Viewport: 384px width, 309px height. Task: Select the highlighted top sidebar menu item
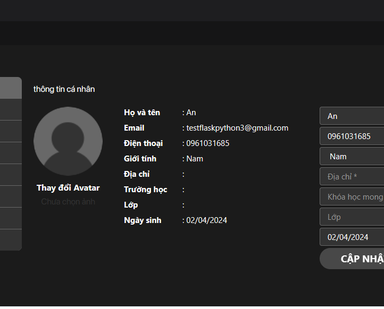tap(11, 88)
